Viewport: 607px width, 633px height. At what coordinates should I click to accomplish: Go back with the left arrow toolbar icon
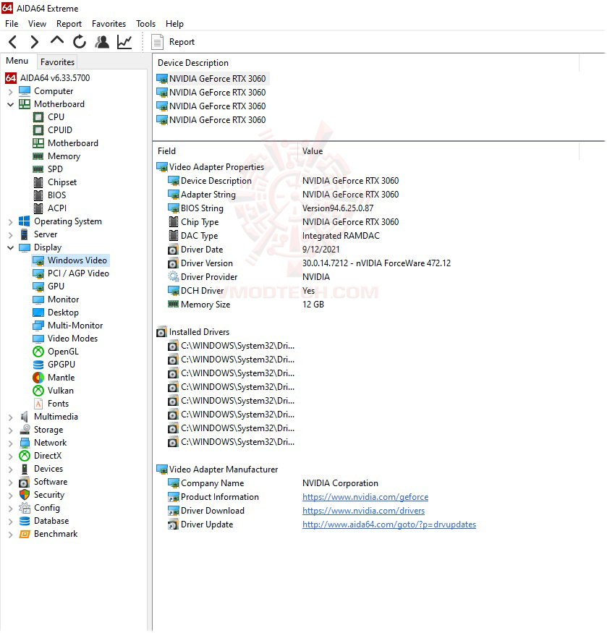(13, 41)
